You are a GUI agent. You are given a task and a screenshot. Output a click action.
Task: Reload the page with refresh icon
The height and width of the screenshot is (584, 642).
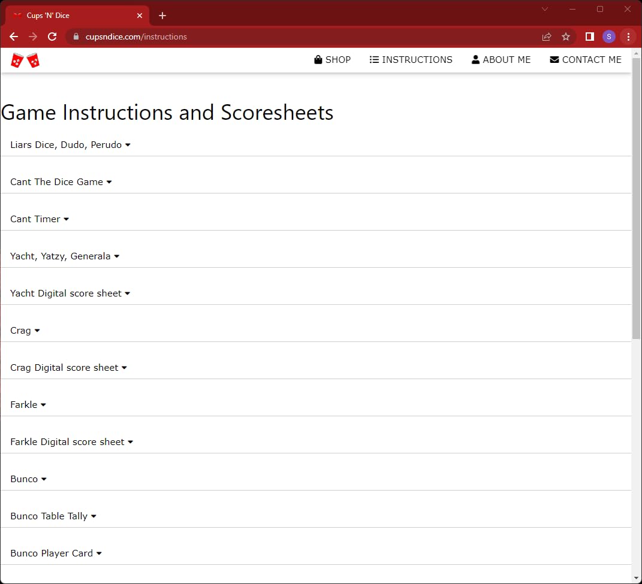click(x=52, y=37)
